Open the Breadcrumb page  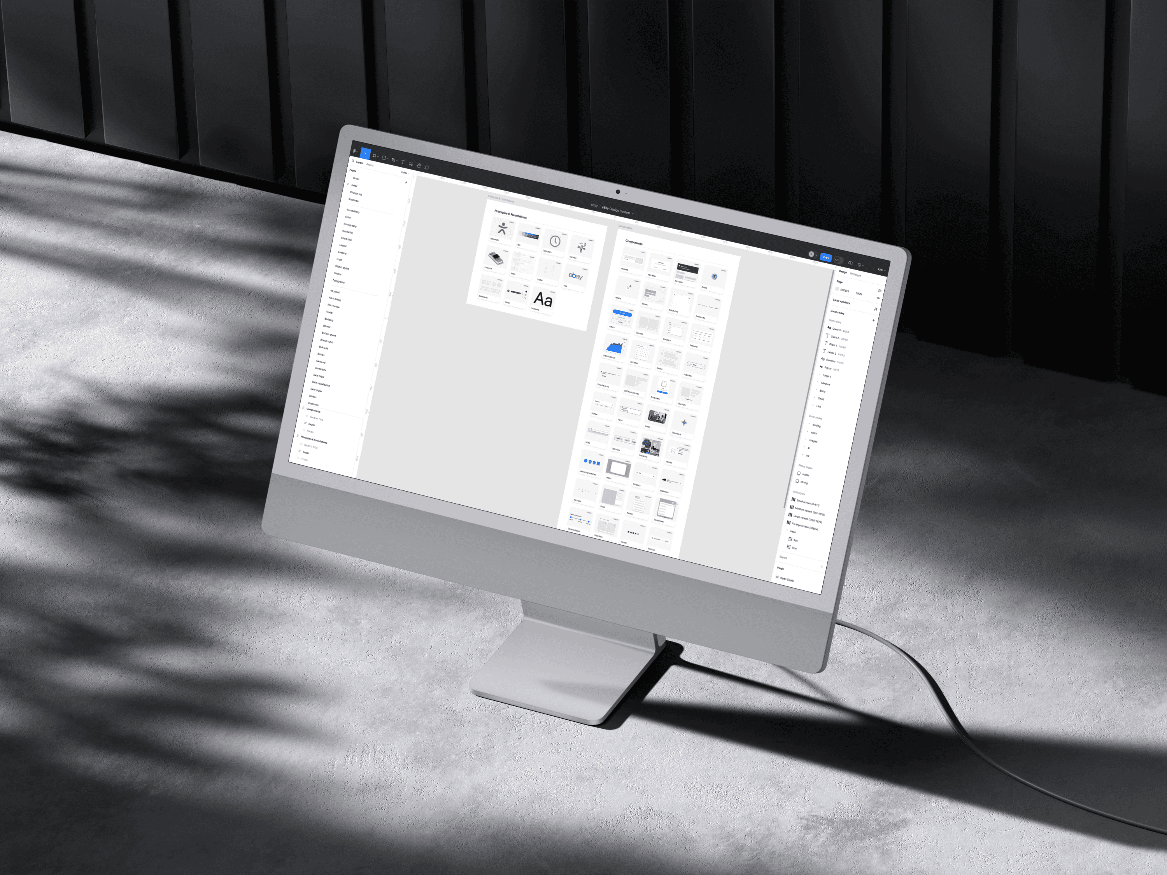[x=327, y=341]
